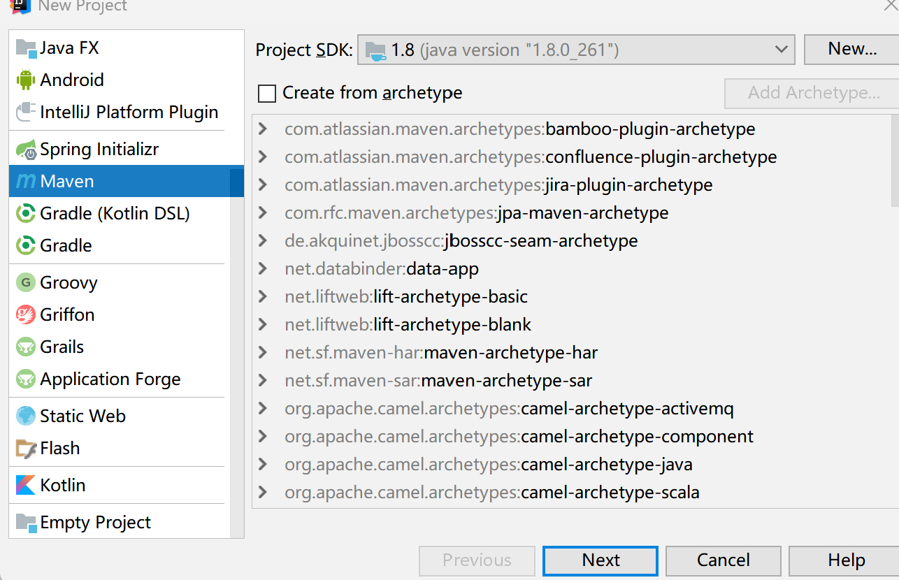
Task: Click the archetype list vertical scrollbar
Action: point(895,161)
